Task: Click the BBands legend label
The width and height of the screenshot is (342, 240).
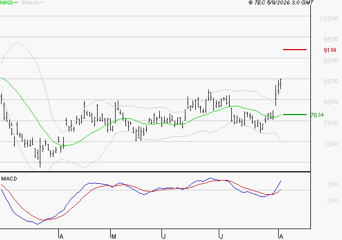Action: pos(31,2)
